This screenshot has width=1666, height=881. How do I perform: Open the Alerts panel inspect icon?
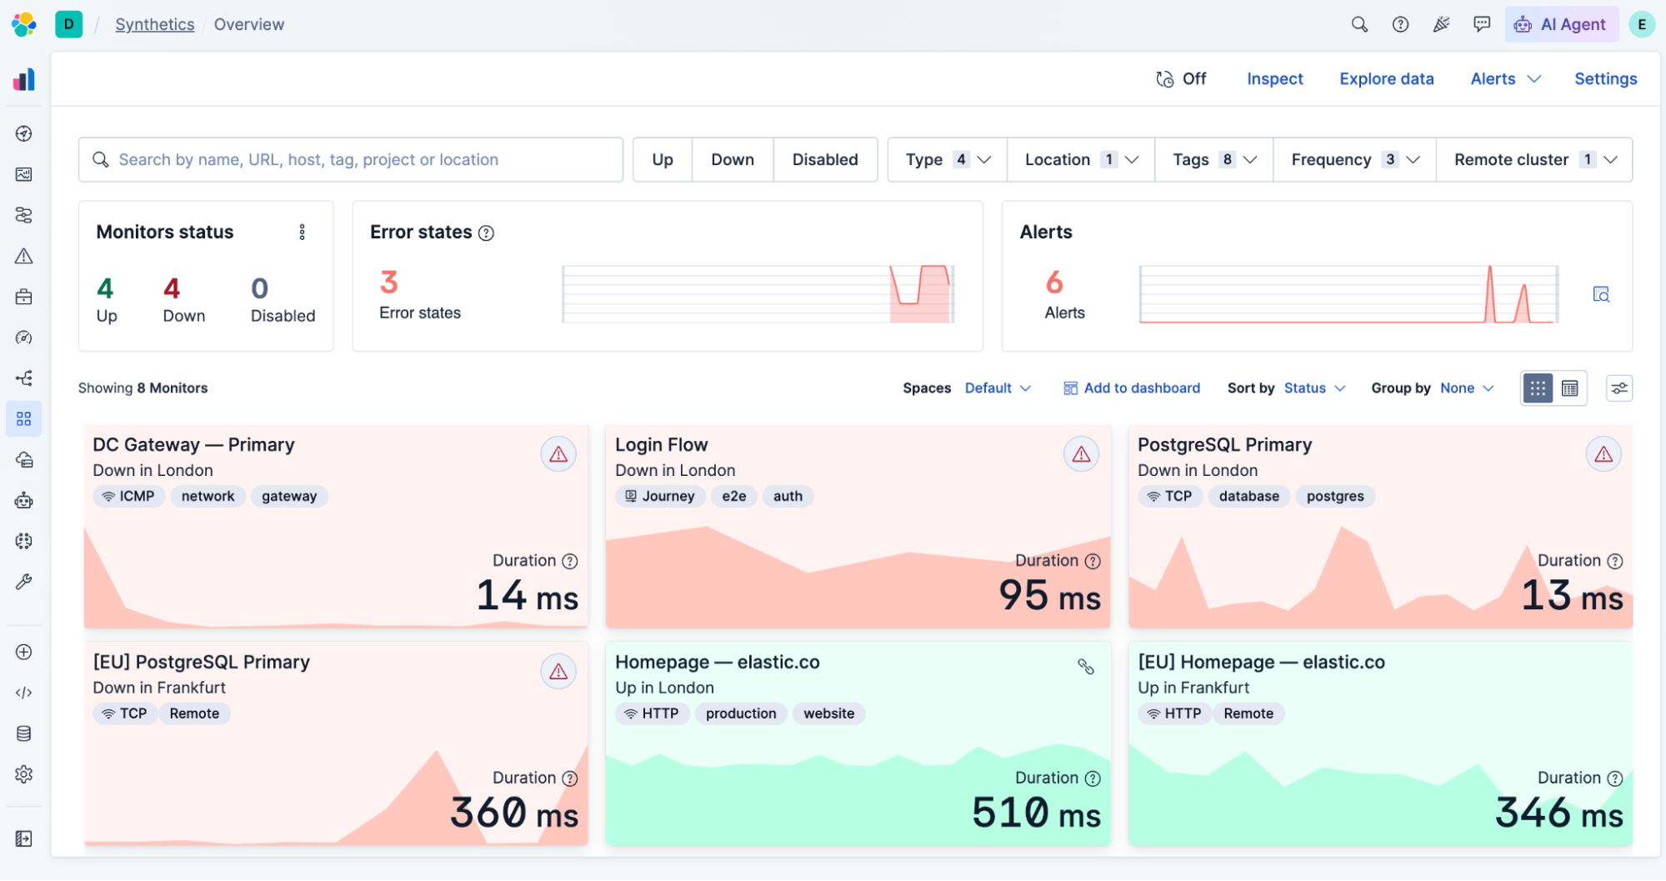pos(1601,294)
